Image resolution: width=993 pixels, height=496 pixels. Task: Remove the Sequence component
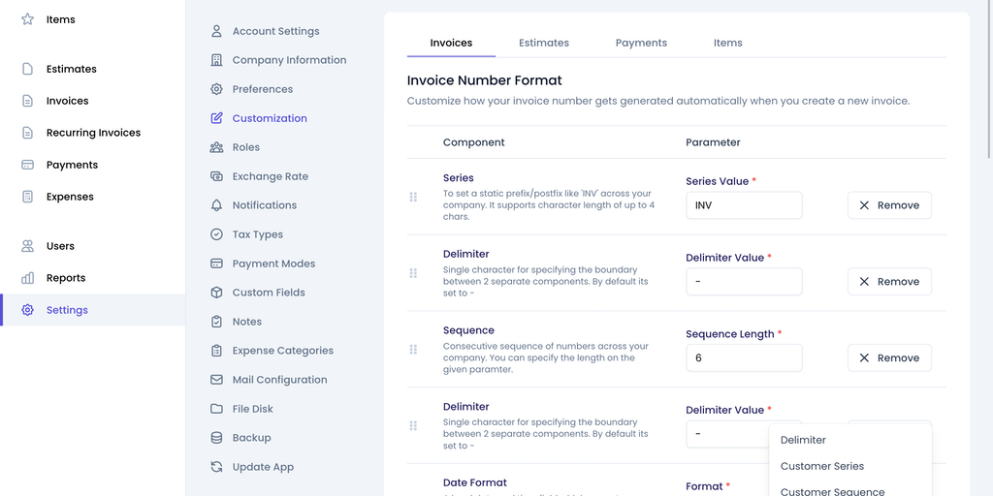(889, 357)
